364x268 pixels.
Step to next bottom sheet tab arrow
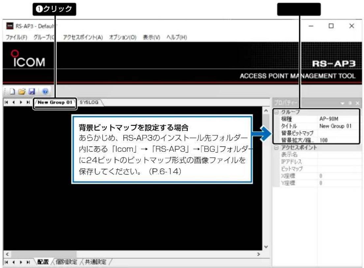coord(21,262)
